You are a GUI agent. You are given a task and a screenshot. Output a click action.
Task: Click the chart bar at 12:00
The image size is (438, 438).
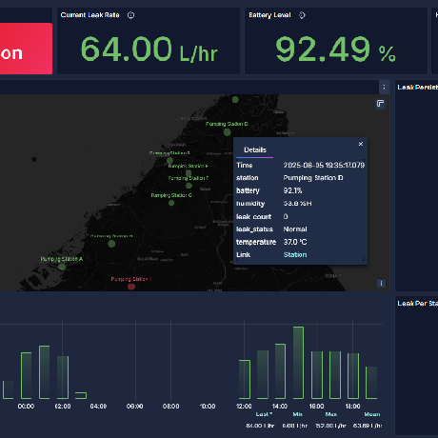coord(245,379)
